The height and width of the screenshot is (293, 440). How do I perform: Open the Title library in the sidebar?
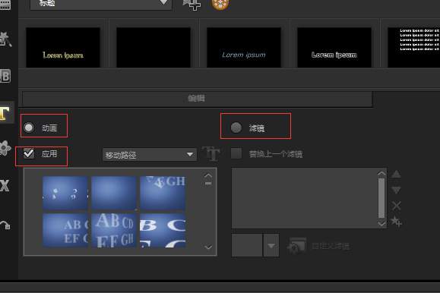[5, 113]
